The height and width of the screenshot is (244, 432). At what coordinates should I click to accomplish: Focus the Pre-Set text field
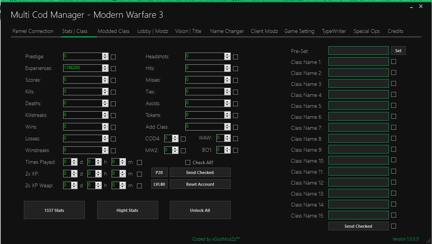click(x=359, y=51)
